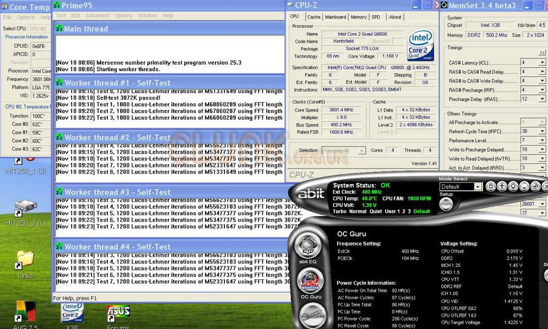Viewport: 548px width, 329px height.
Task: Open the Links folder shortcut
Action: [25, 265]
